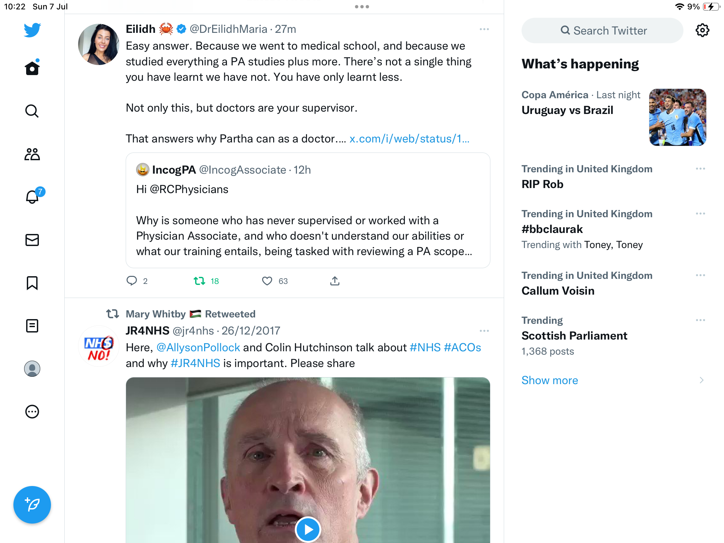Image resolution: width=724 pixels, height=543 pixels.
Task: Open the profile avatar menu item
Action: 32,369
